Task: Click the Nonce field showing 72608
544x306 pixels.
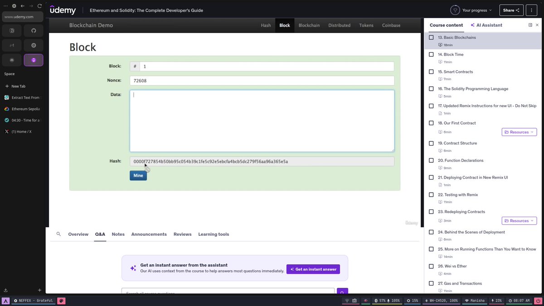Action: pyautogui.click(x=262, y=81)
